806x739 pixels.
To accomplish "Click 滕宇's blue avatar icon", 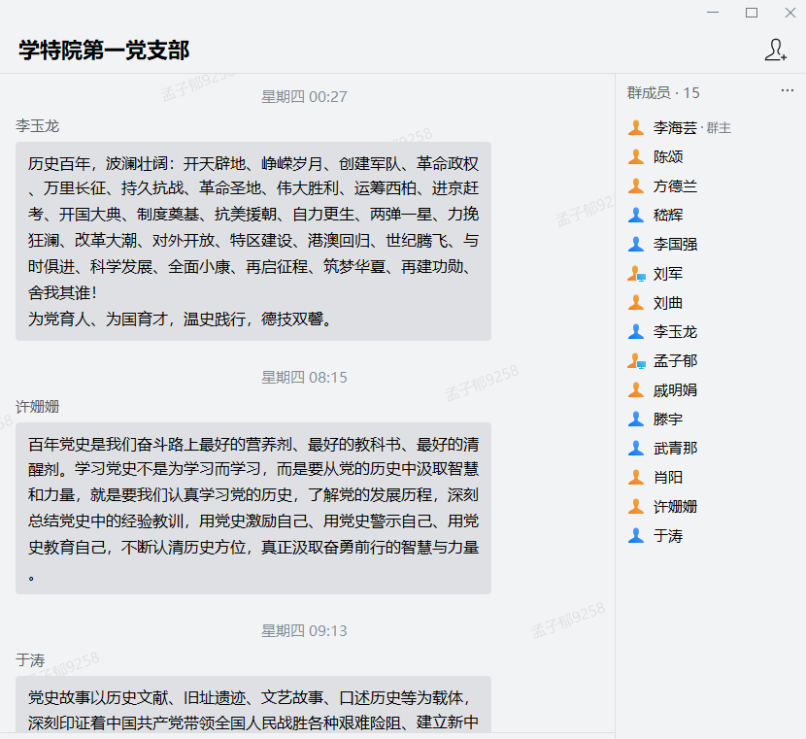I will pyautogui.click(x=636, y=419).
